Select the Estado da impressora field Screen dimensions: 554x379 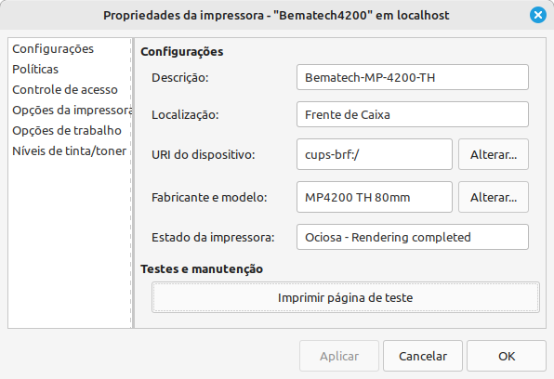(x=413, y=237)
